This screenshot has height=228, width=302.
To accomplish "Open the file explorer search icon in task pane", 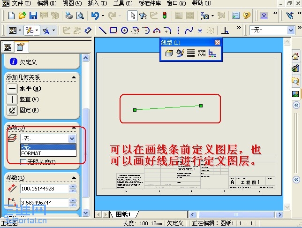I will pyautogui.click(x=295, y=81).
